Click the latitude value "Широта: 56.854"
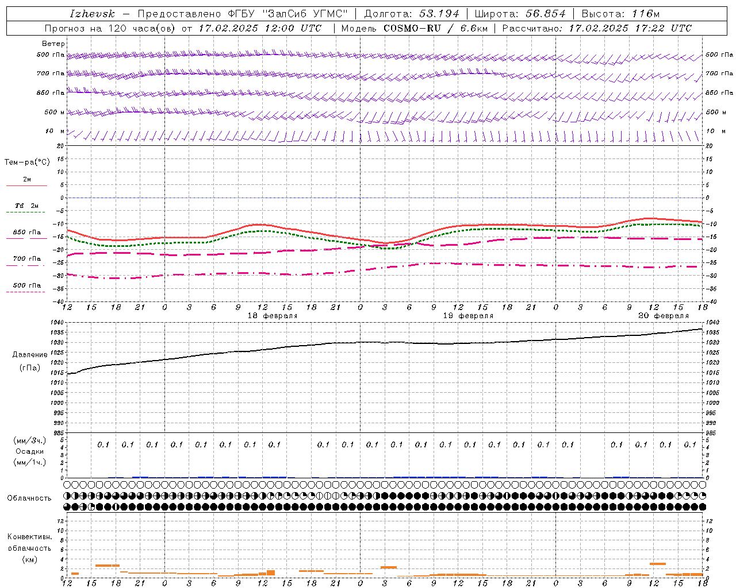736x588 pixels. [x=520, y=14]
